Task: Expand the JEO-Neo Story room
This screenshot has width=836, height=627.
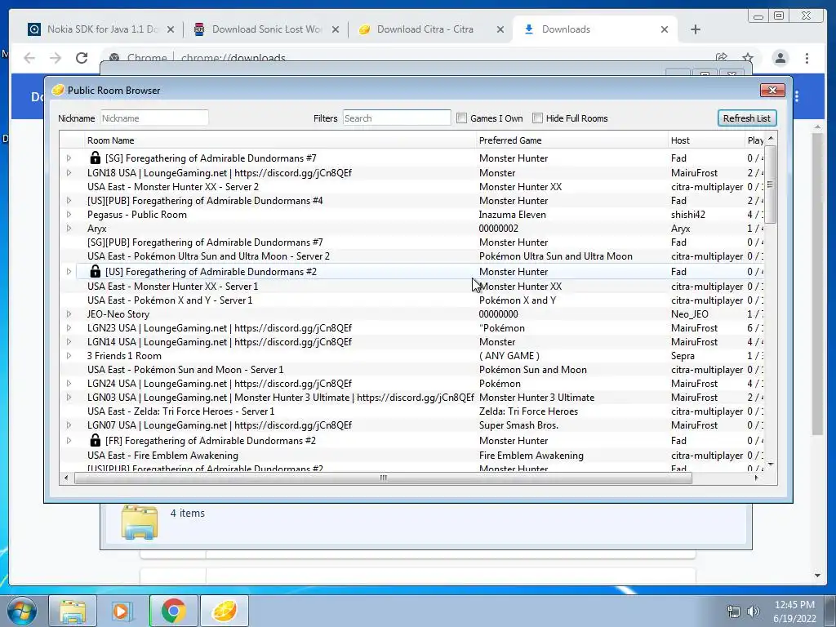Action: [69, 314]
